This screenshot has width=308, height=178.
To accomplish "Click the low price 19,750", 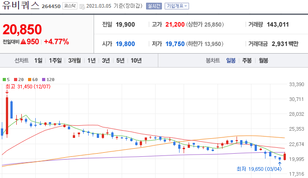I will coord(175,44).
